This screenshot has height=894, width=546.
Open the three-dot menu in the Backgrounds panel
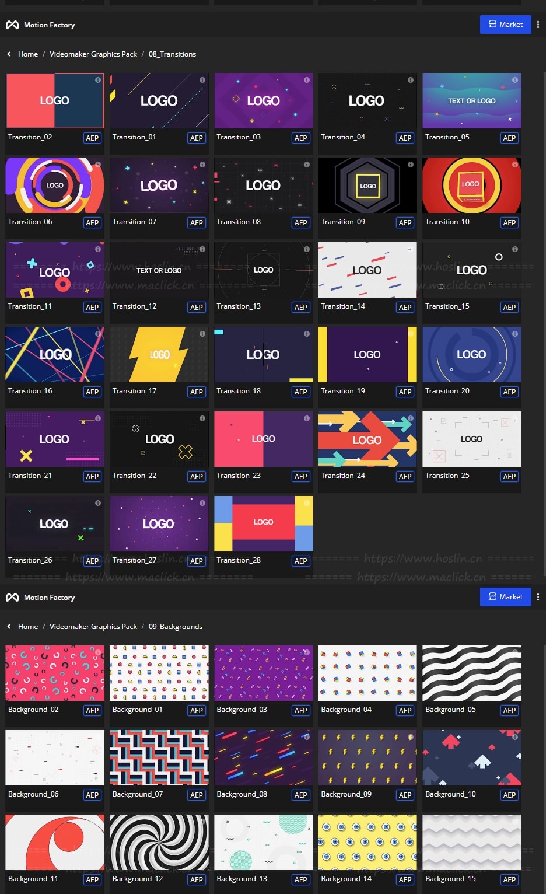pos(538,597)
